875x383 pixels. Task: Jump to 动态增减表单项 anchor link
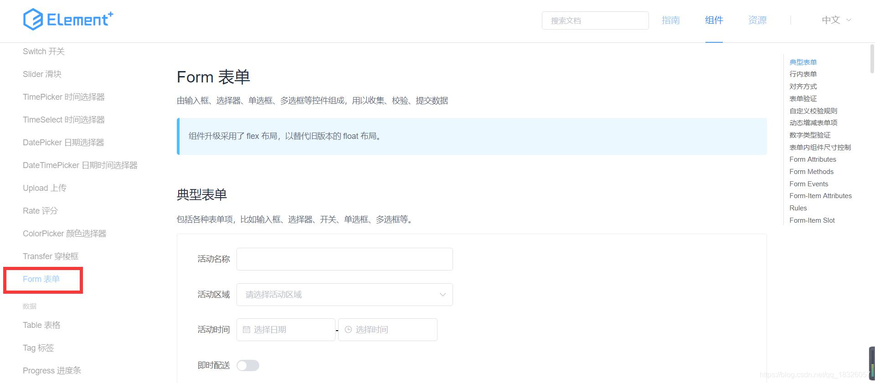[x=813, y=123]
